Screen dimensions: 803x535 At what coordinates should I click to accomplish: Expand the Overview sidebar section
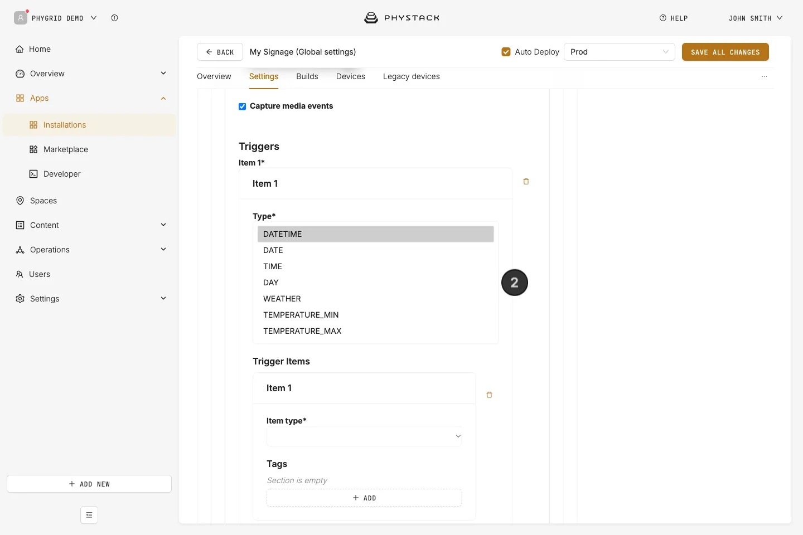[x=163, y=73]
